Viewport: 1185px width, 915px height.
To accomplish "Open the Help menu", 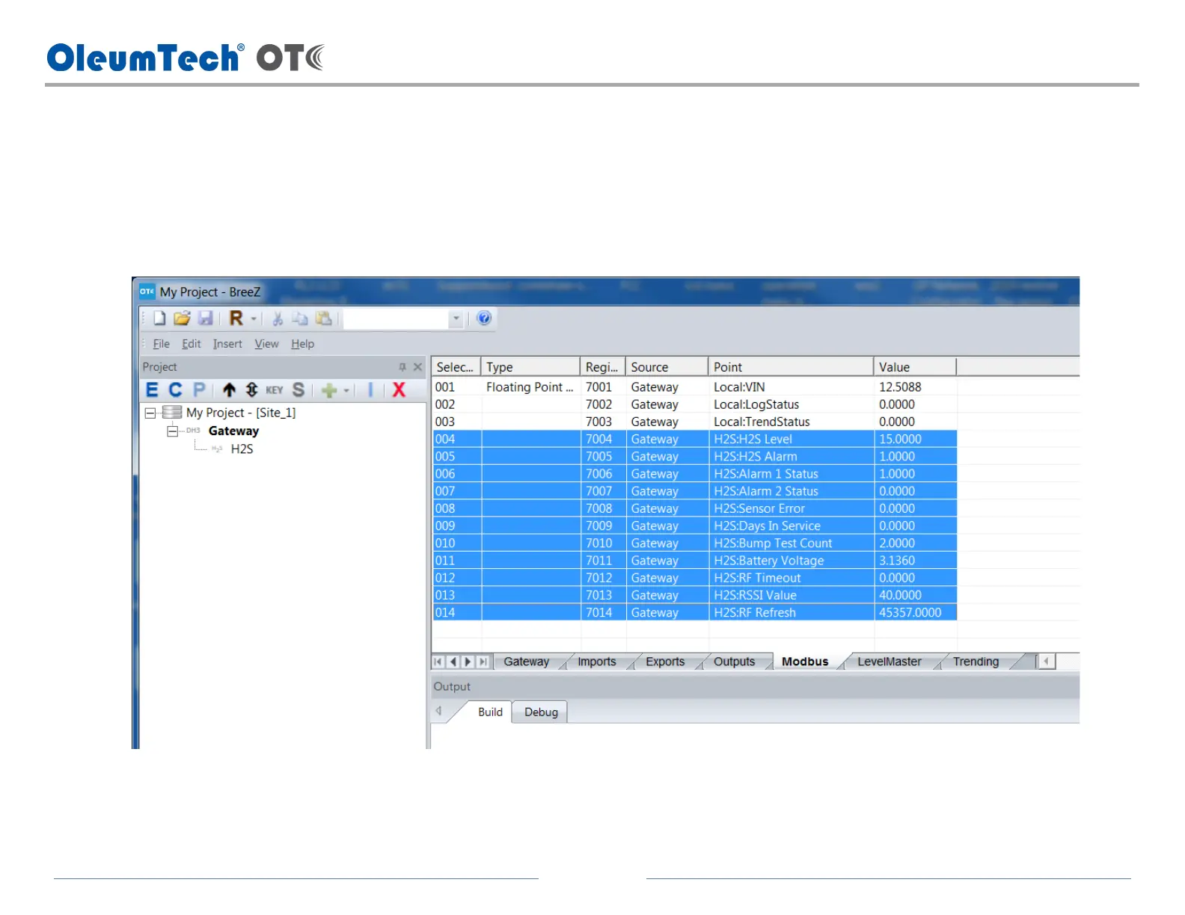I will (303, 344).
